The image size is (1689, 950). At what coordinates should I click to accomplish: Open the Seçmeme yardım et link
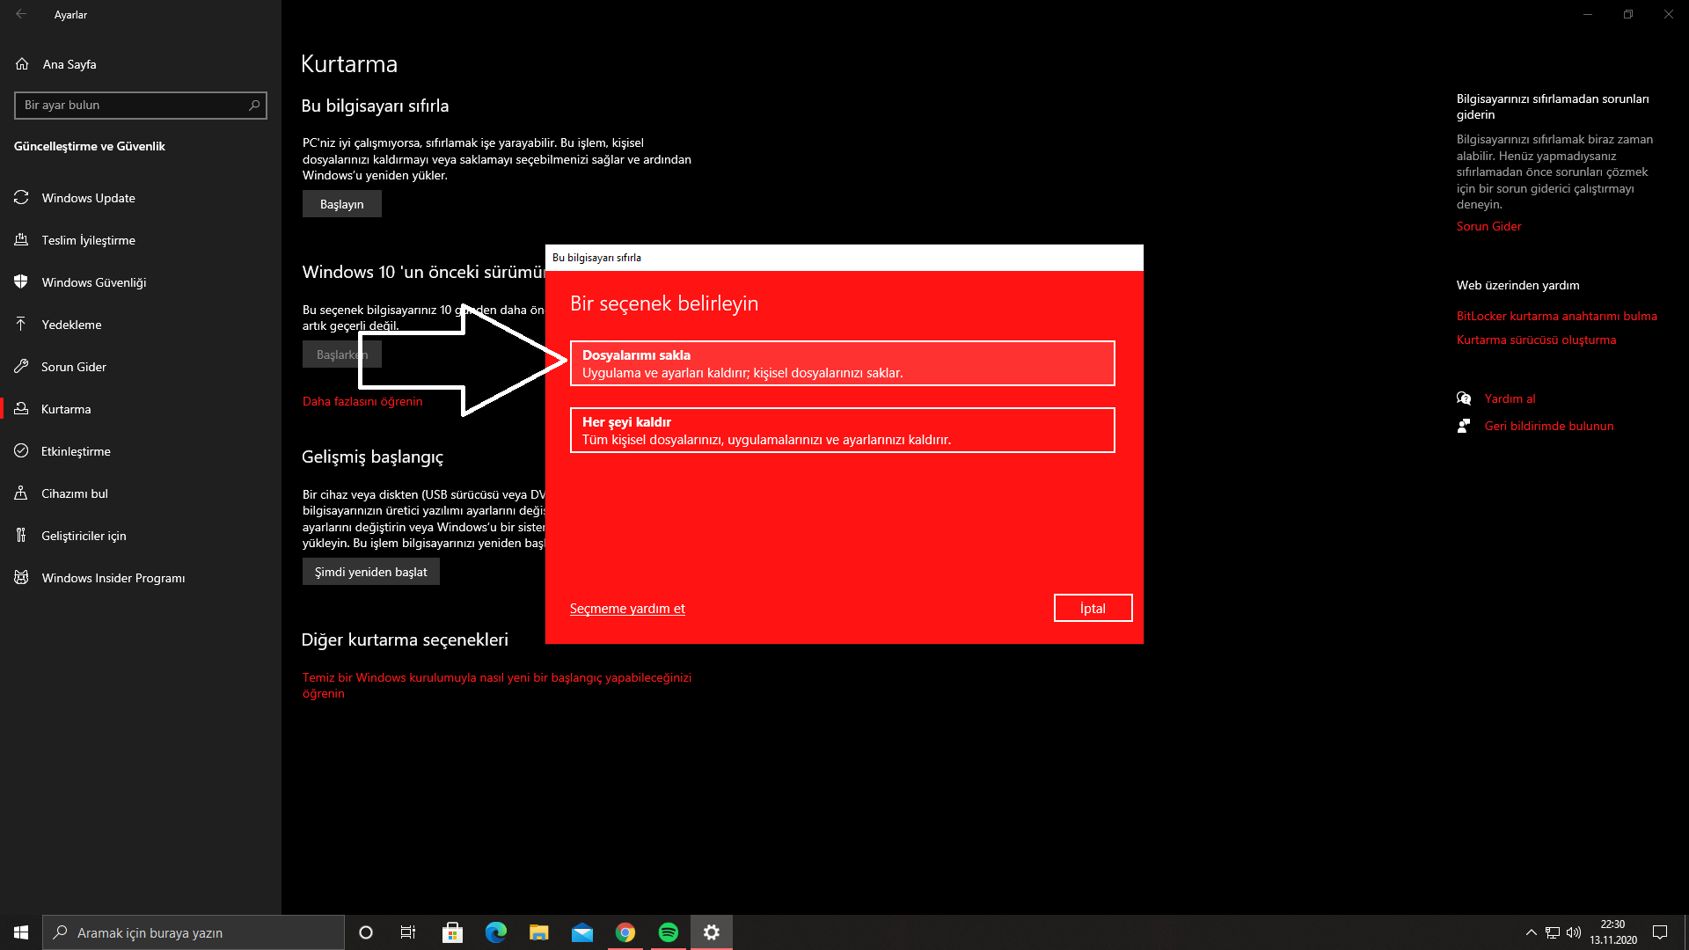[x=626, y=609]
